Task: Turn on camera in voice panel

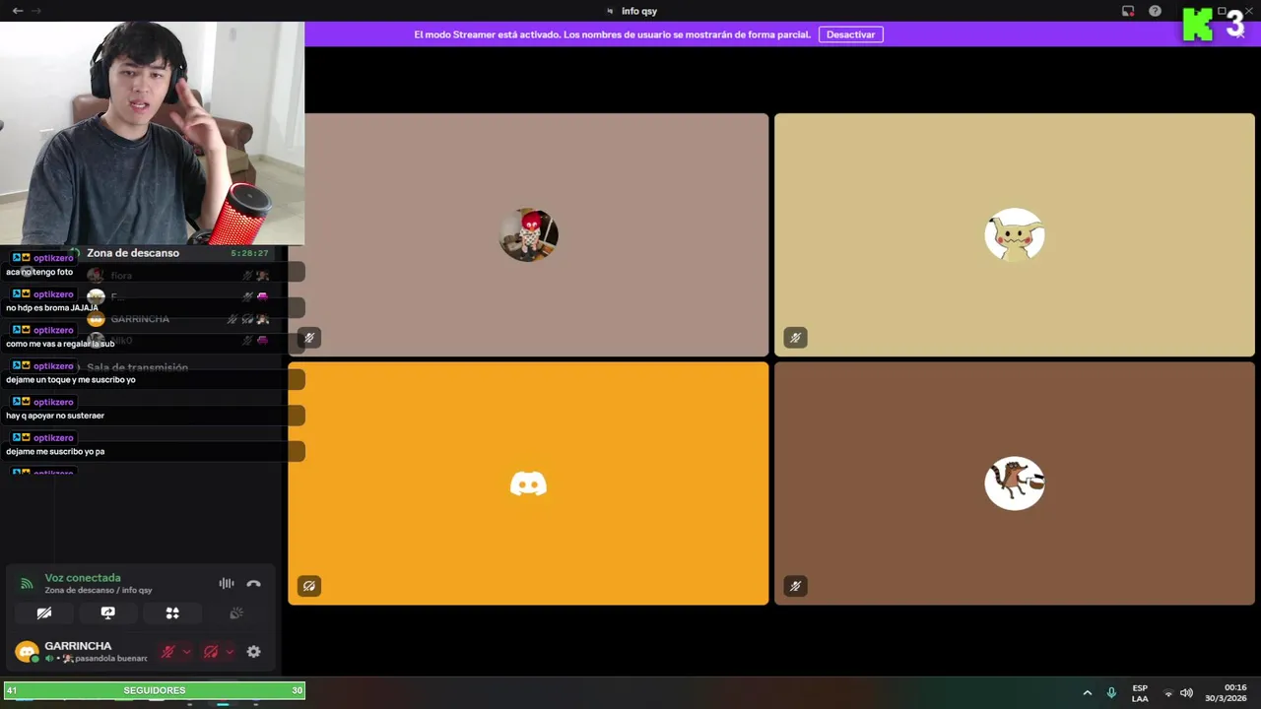Action: tap(44, 612)
